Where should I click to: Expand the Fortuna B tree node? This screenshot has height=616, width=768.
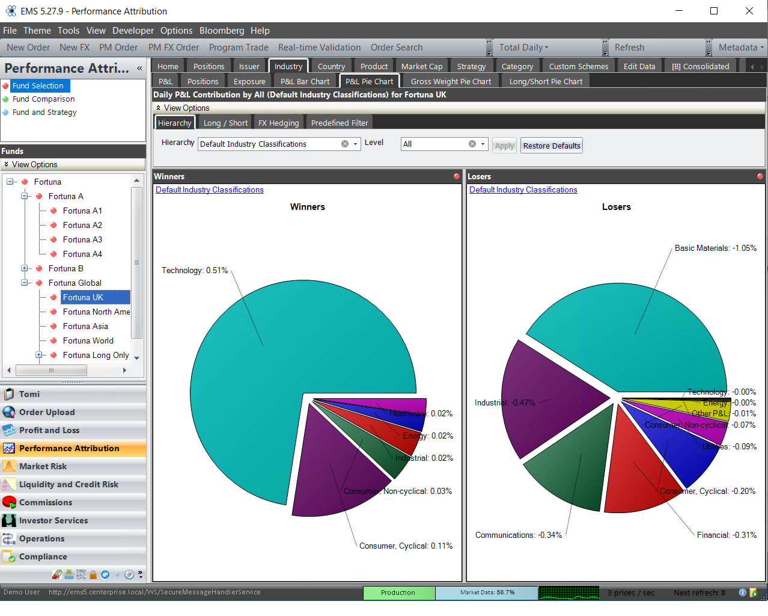click(x=25, y=268)
